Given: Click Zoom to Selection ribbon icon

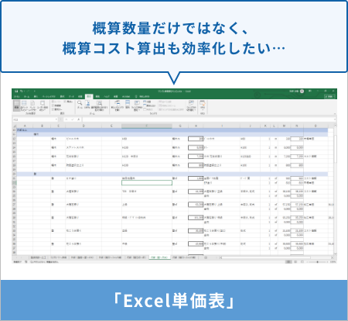Looking at the screenshot, I should (99, 105).
